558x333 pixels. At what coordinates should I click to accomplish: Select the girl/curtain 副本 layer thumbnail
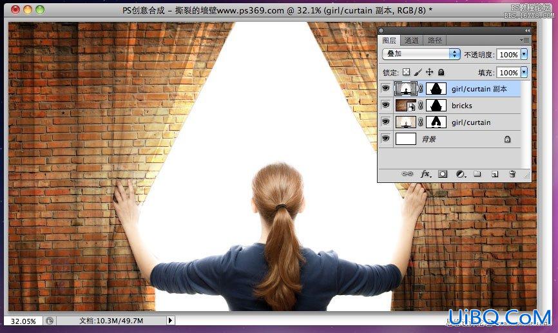pos(406,89)
